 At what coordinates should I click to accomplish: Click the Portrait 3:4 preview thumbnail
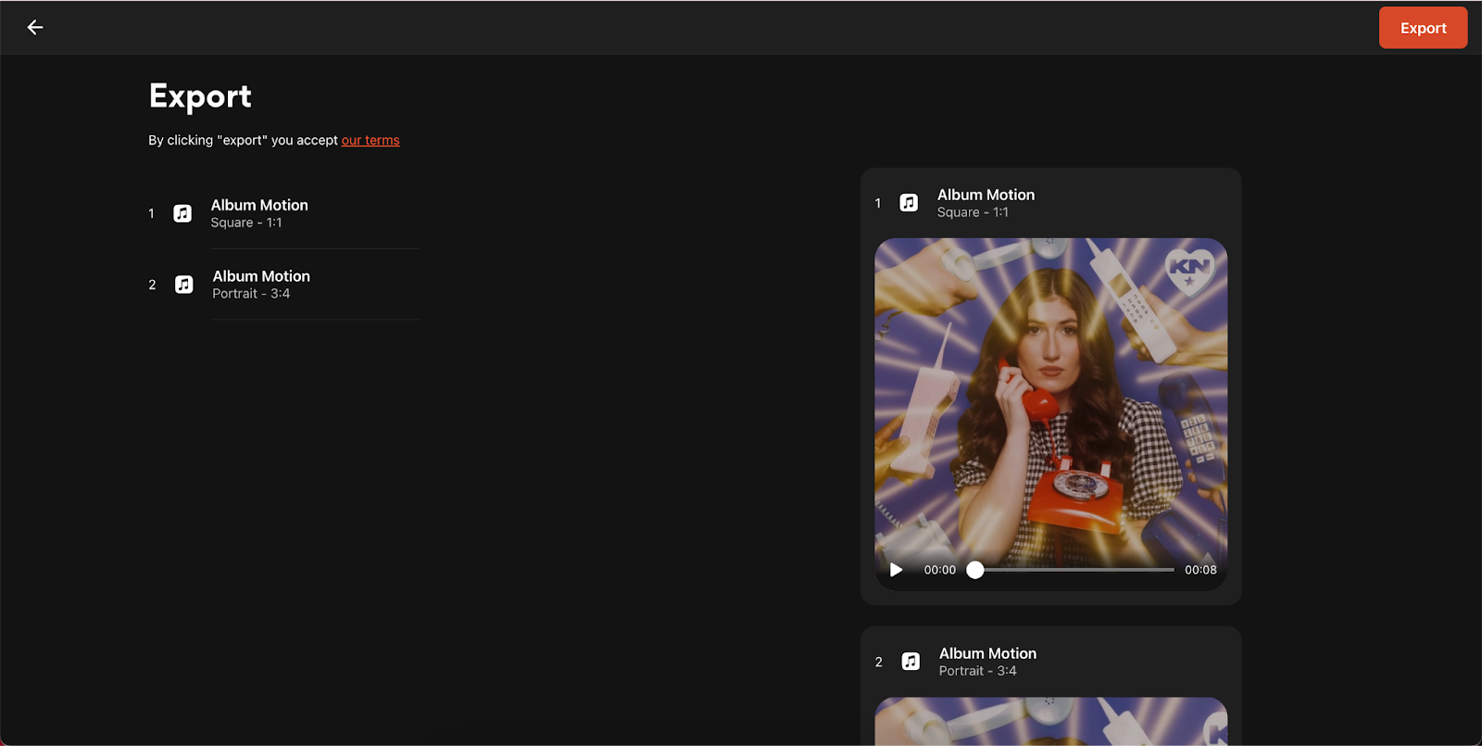[1050, 721]
